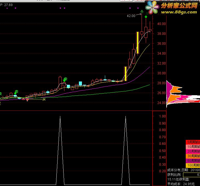
Task: Click the 成本分布,日期 text line
Action: click(x=184, y=170)
